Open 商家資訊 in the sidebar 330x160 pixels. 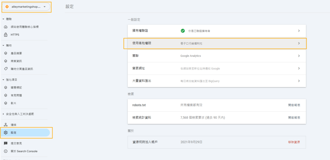click(16, 61)
